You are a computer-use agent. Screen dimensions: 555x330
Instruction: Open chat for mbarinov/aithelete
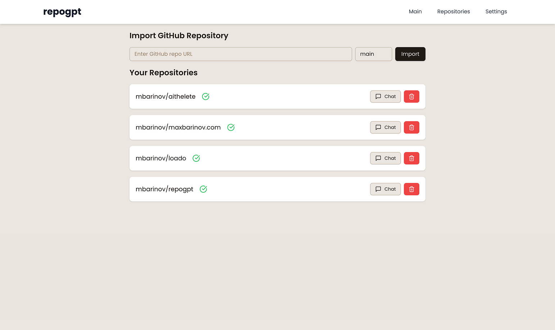385,97
